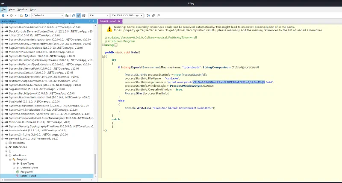Viewport: 342px width, 183px height.
Task: Click the StringComparison type link in the code
Action: [x=216, y=67]
